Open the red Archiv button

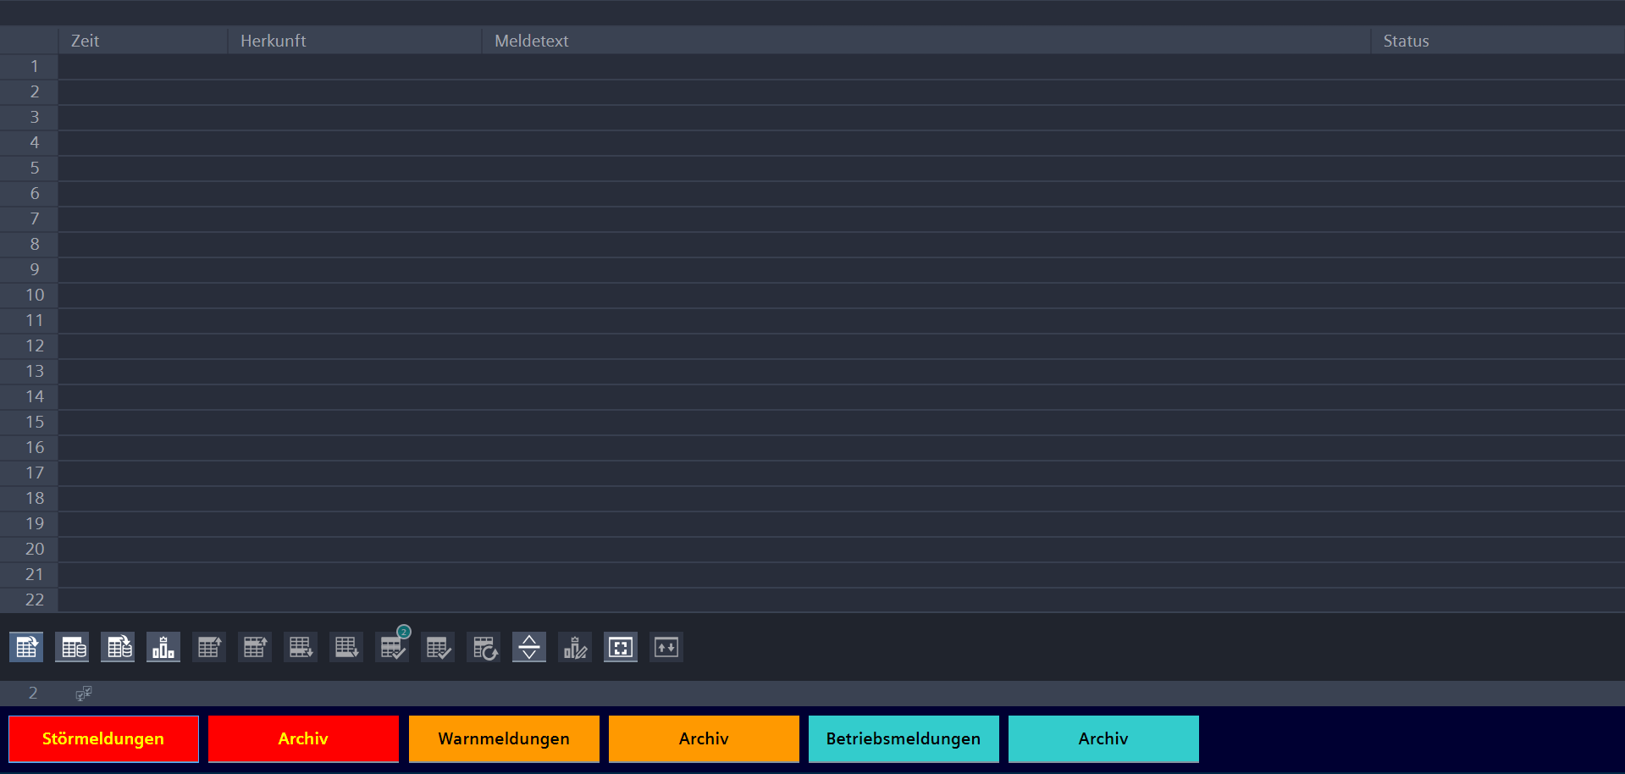tap(303, 739)
